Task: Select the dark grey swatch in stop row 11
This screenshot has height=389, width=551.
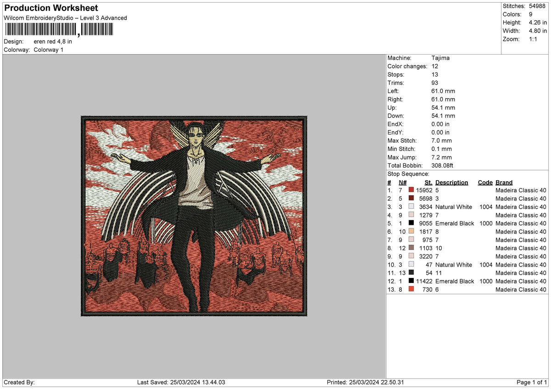Action: tap(411, 273)
